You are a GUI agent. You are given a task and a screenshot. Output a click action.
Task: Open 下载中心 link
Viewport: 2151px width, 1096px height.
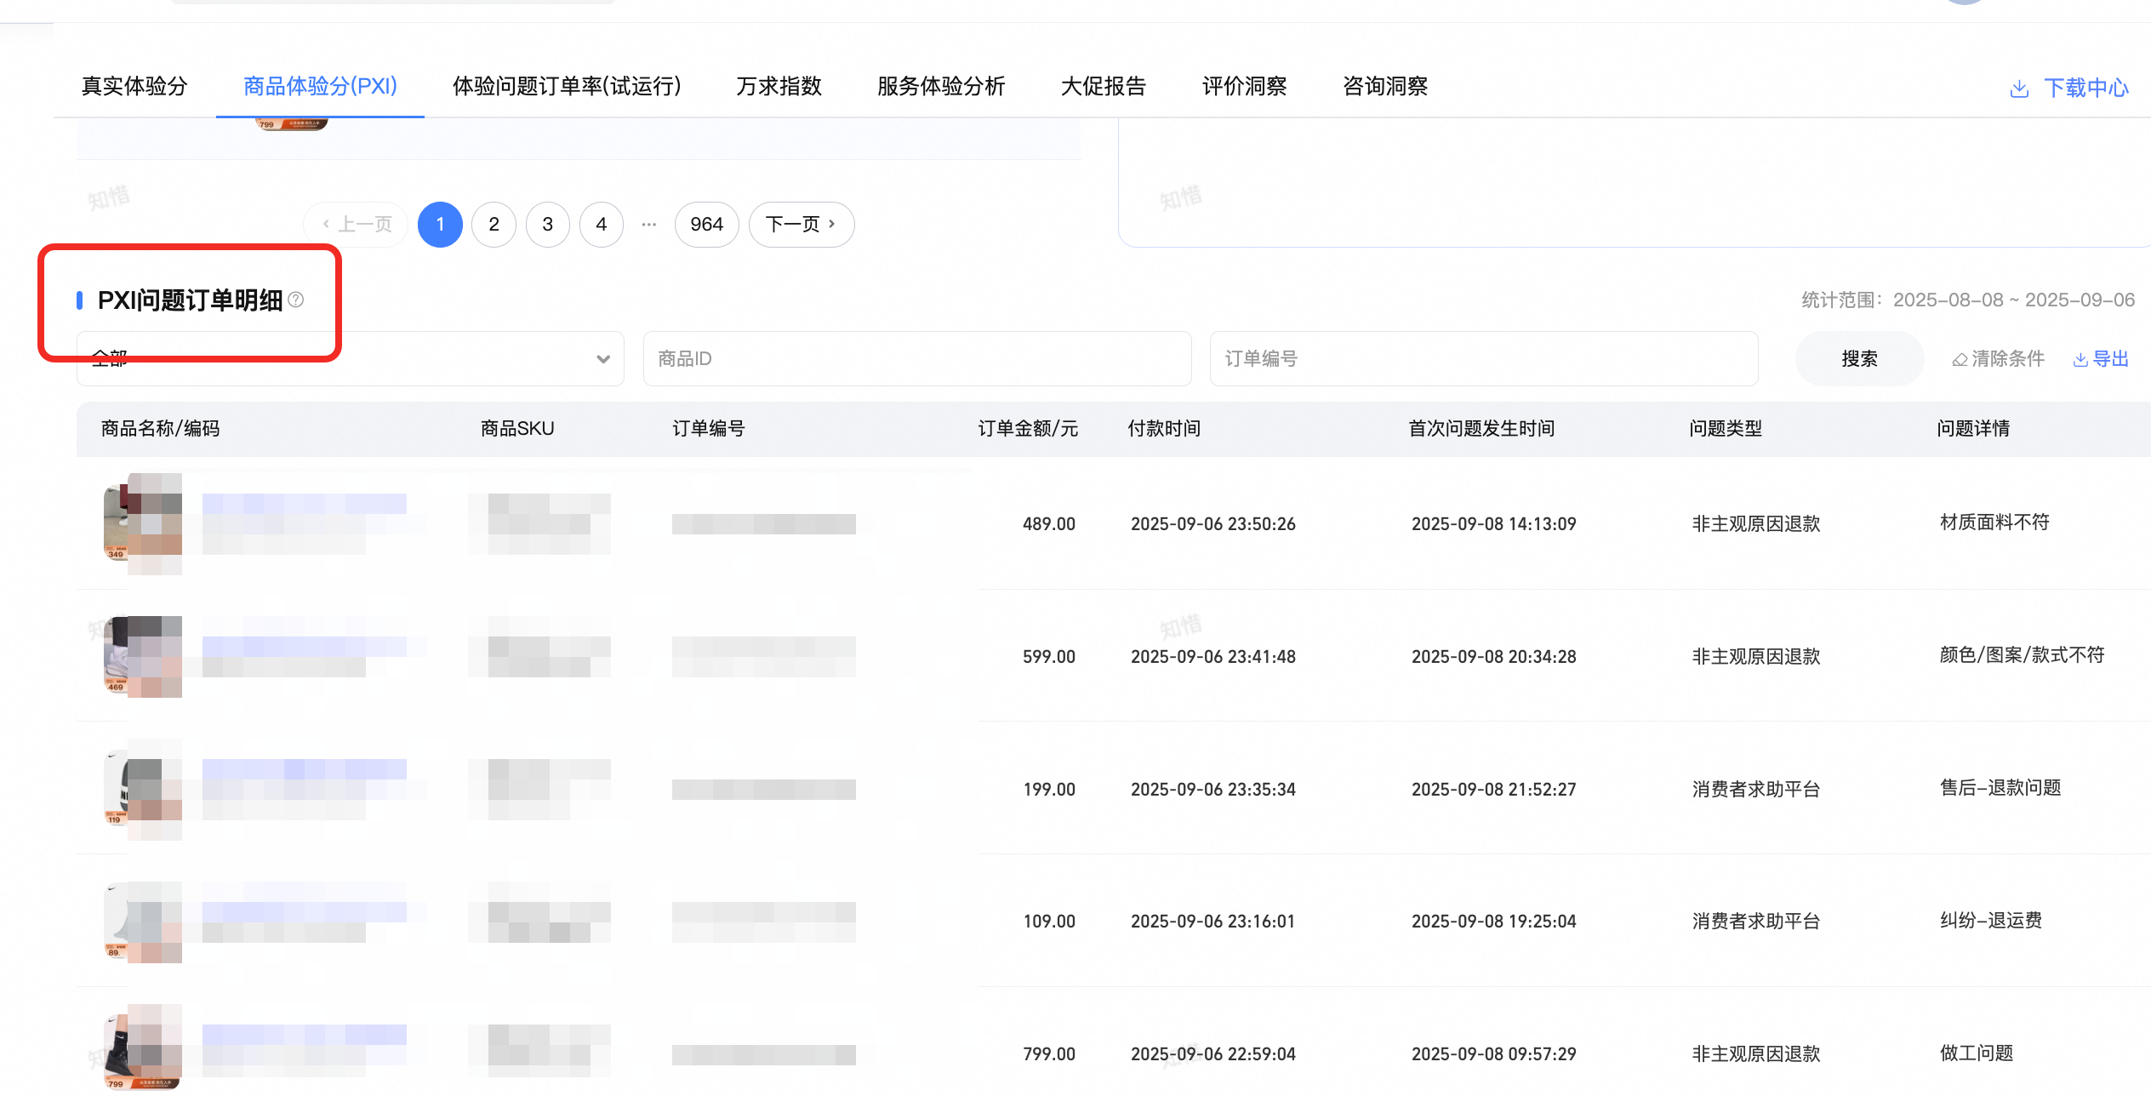click(2086, 88)
